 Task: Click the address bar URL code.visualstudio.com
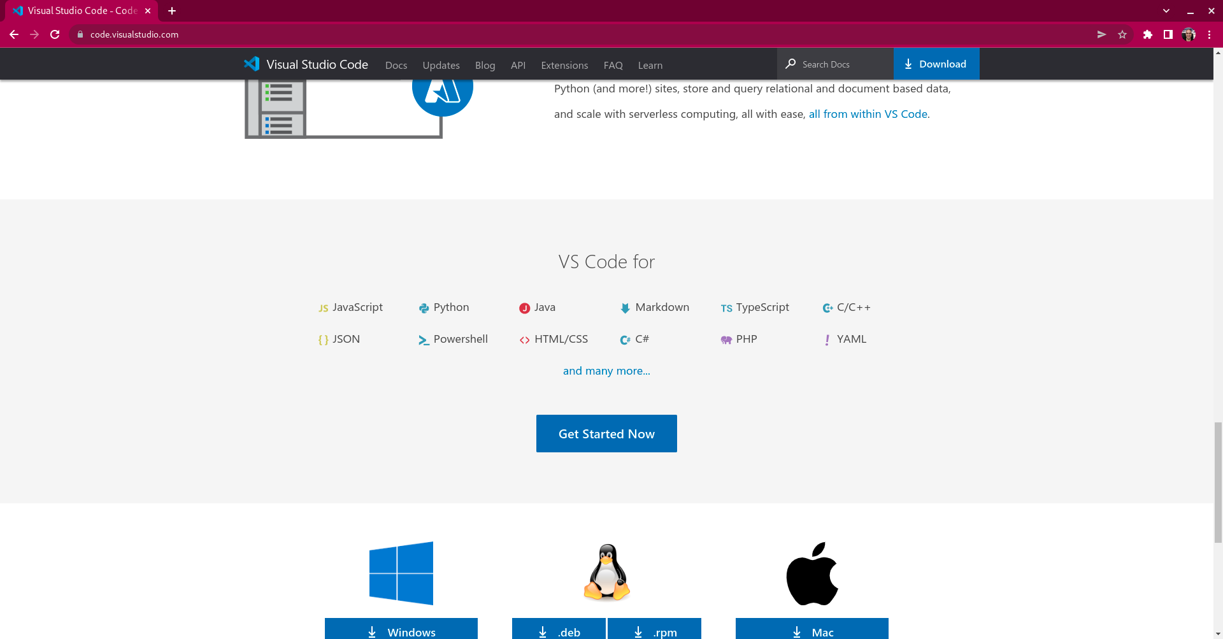coord(134,34)
